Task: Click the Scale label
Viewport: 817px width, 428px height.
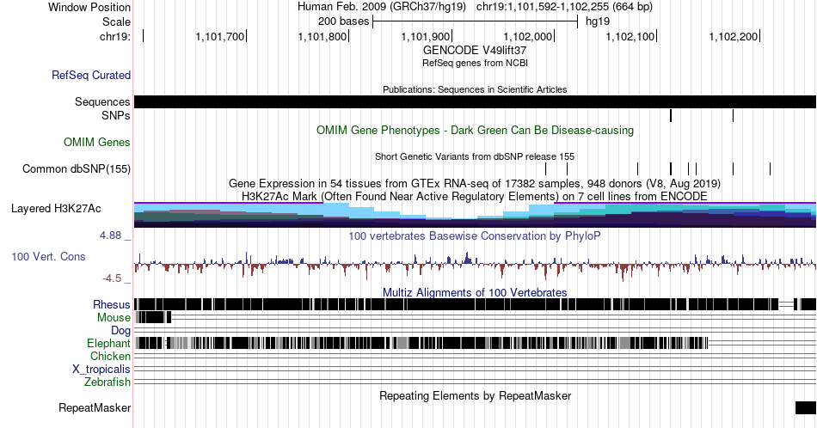Action: point(116,21)
